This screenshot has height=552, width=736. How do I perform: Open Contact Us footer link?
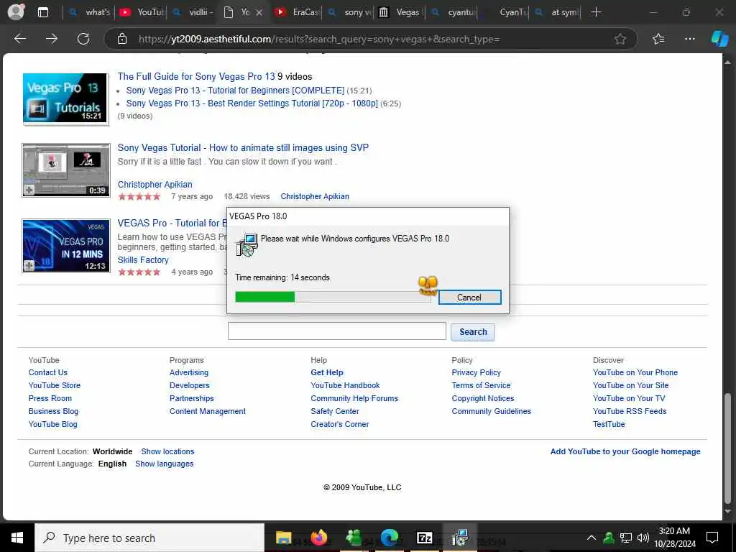click(48, 372)
